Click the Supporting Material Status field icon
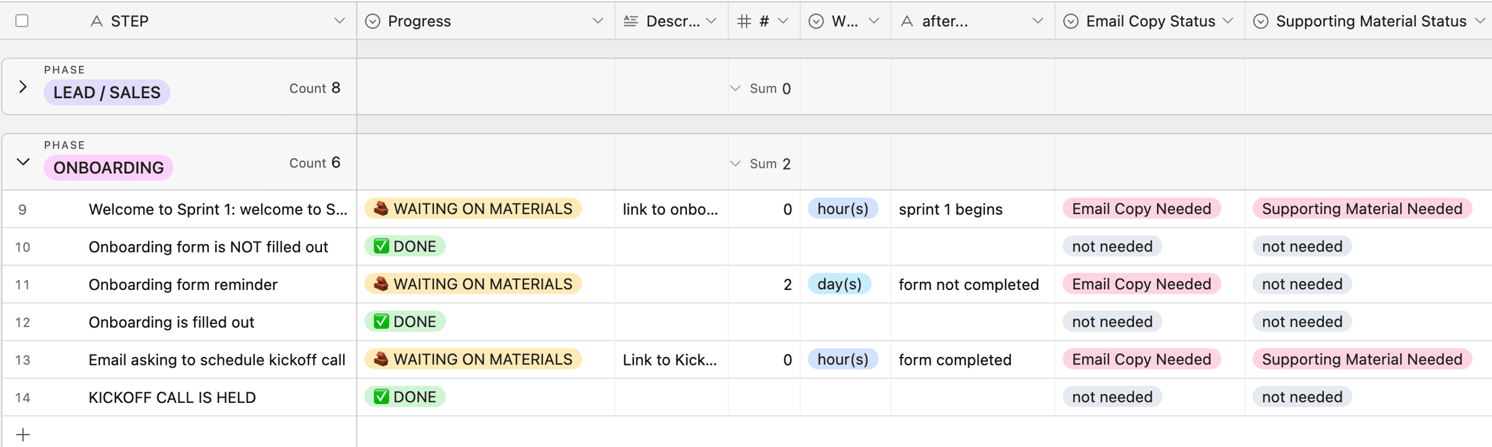Screen dimensions: 1492x447 1261,21
